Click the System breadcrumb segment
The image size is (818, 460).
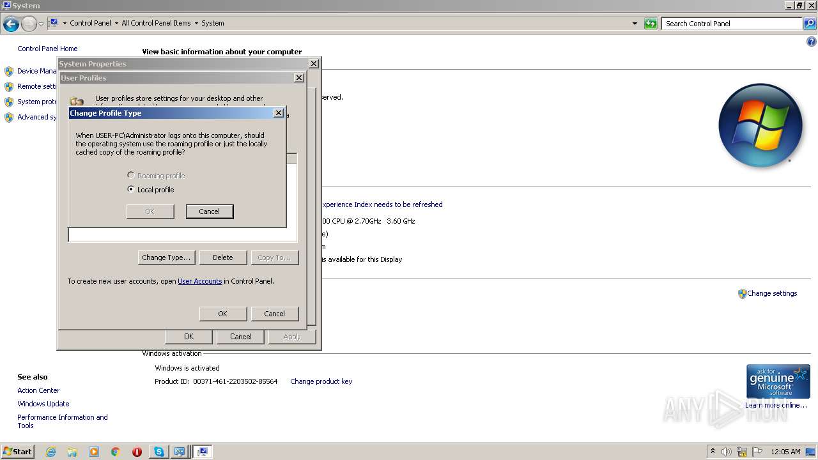[x=213, y=23]
